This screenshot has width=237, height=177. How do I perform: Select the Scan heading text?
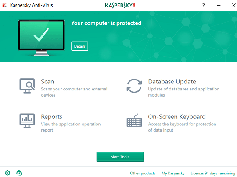pyautogui.click(x=47, y=82)
